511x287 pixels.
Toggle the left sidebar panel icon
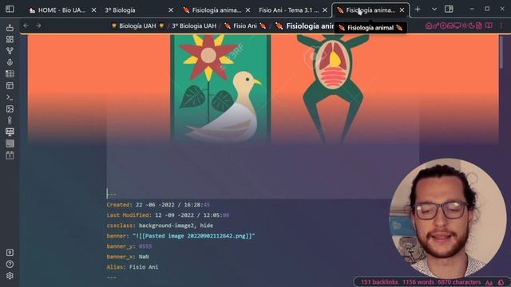[x=10, y=9]
